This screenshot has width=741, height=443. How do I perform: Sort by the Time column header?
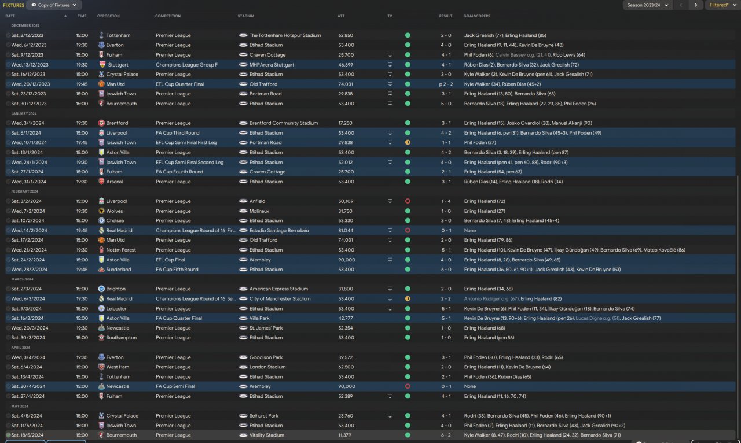tap(82, 16)
